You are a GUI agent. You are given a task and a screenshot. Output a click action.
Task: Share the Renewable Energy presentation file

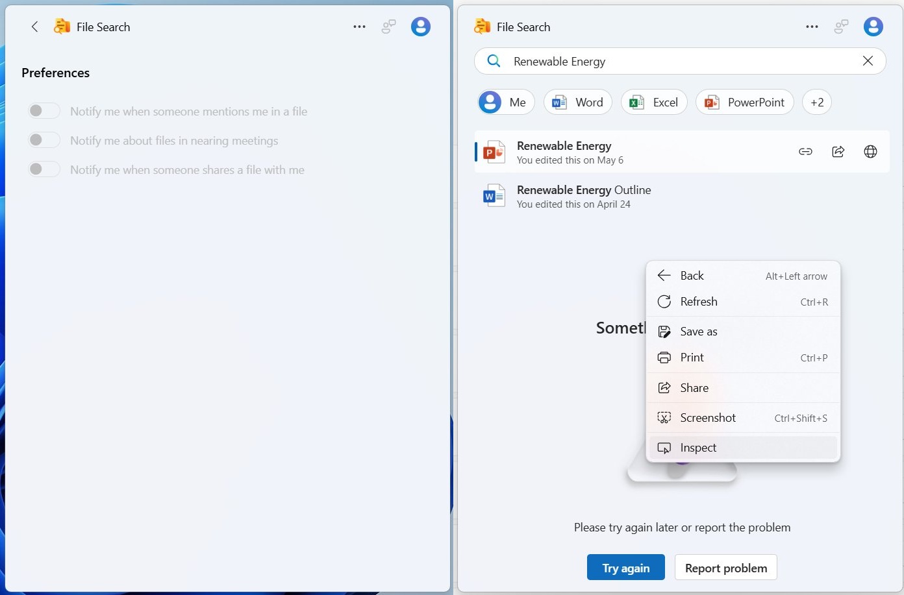(x=838, y=152)
